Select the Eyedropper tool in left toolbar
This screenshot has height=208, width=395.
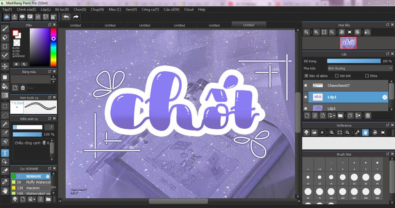click(5, 181)
